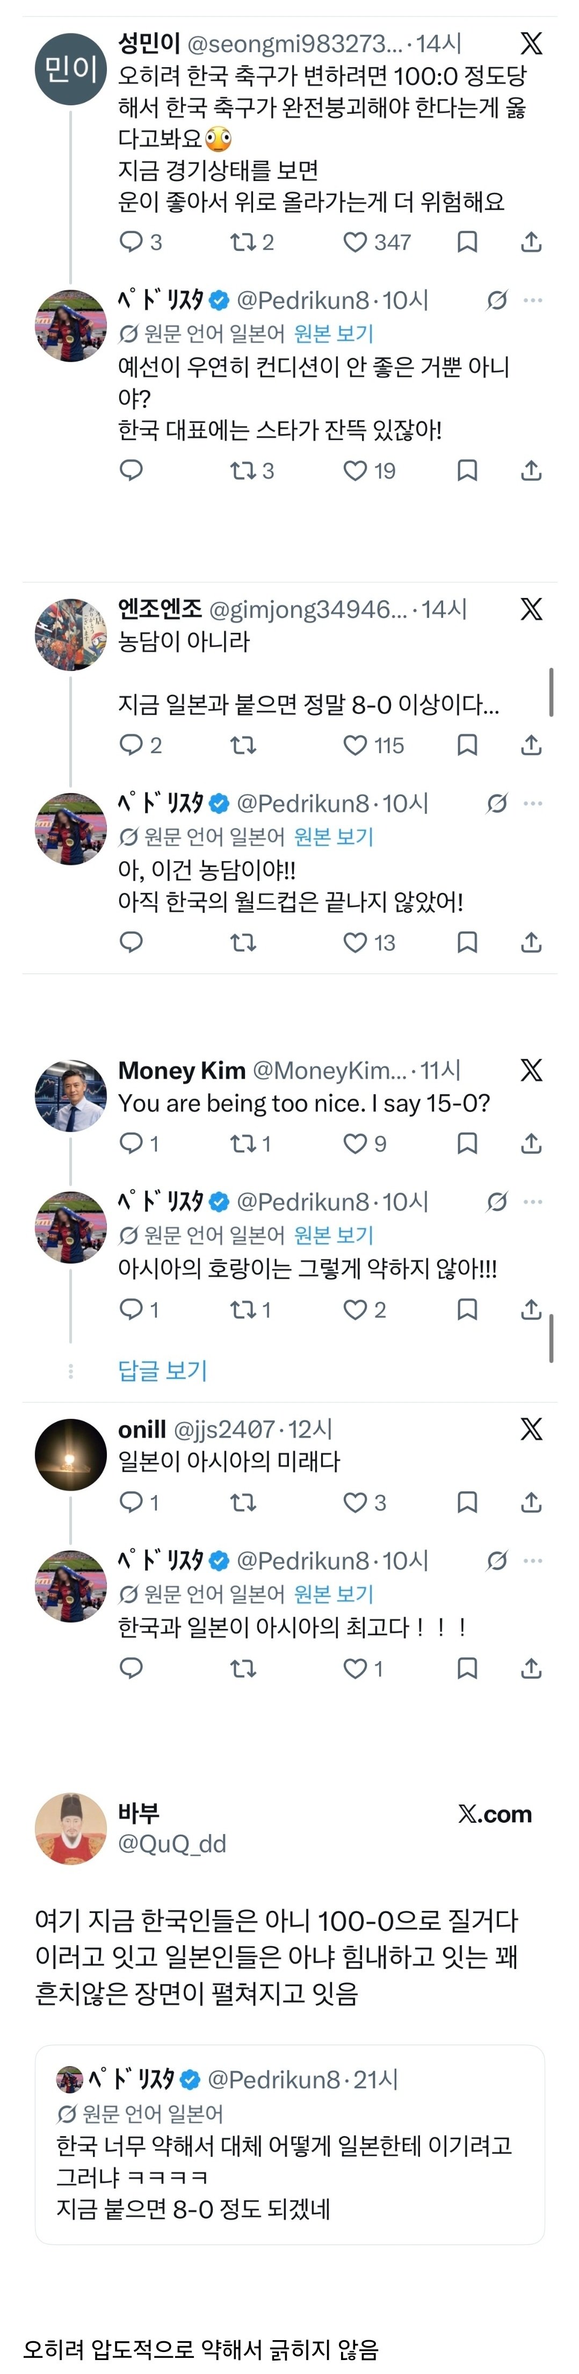Image resolution: width=579 pixels, height=2374 pixels.
Task: Click the scrollbar beside 엔조엔조's tweet
Action: tap(552, 692)
